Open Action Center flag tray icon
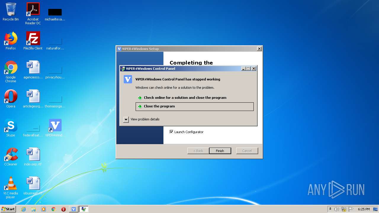The width and height of the screenshot is (379, 213). point(351,209)
